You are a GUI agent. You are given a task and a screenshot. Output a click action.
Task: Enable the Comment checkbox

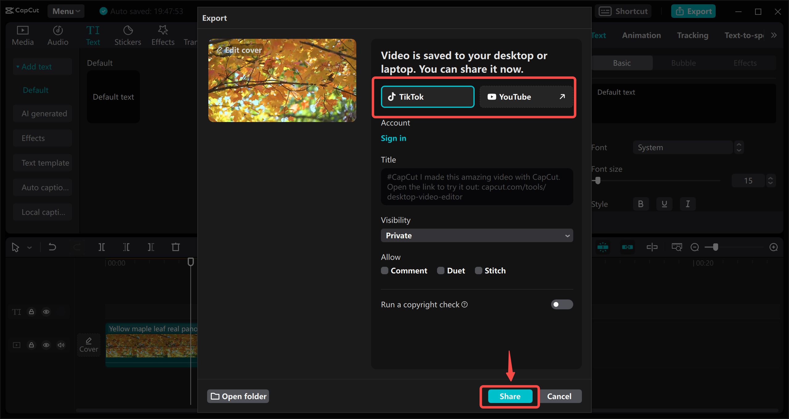click(x=384, y=271)
